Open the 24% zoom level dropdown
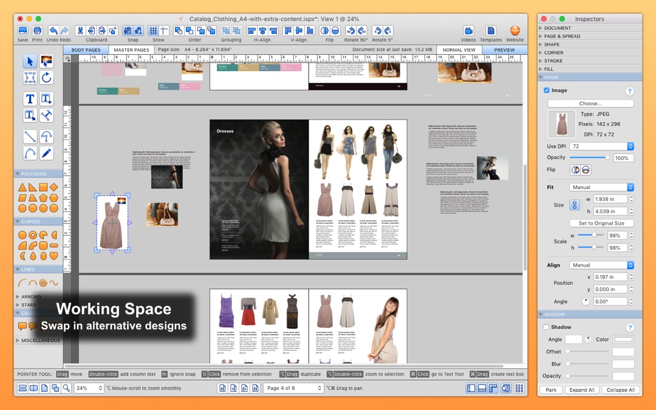This screenshot has height=410, width=656. 89,388
